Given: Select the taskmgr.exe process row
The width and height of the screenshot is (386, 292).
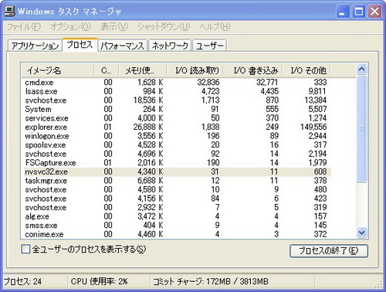Looking at the screenshot, I should click(x=176, y=181).
